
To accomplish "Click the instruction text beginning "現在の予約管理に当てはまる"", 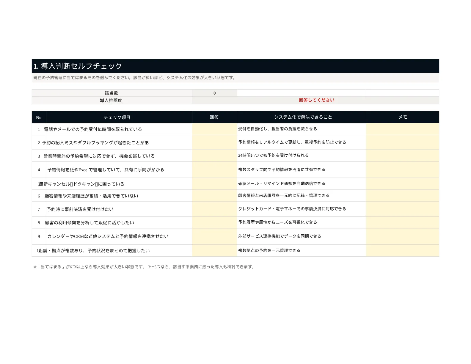I will [135, 78].
